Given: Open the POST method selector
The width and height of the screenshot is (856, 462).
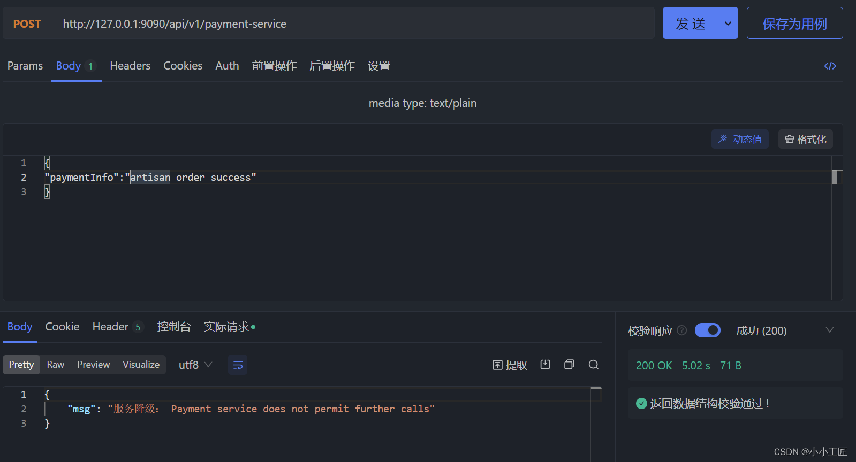Looking at the screenshot, I should tap(27, 24).
